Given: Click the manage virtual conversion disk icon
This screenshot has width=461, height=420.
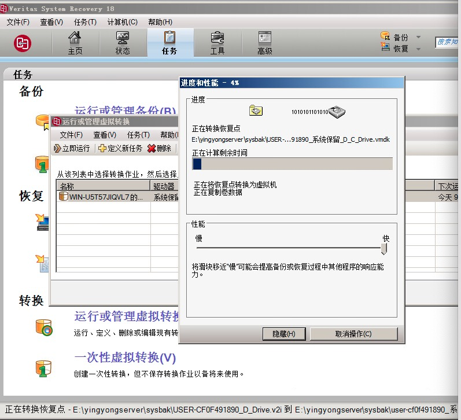Looking at the screenshot, I should click(44, 327).
